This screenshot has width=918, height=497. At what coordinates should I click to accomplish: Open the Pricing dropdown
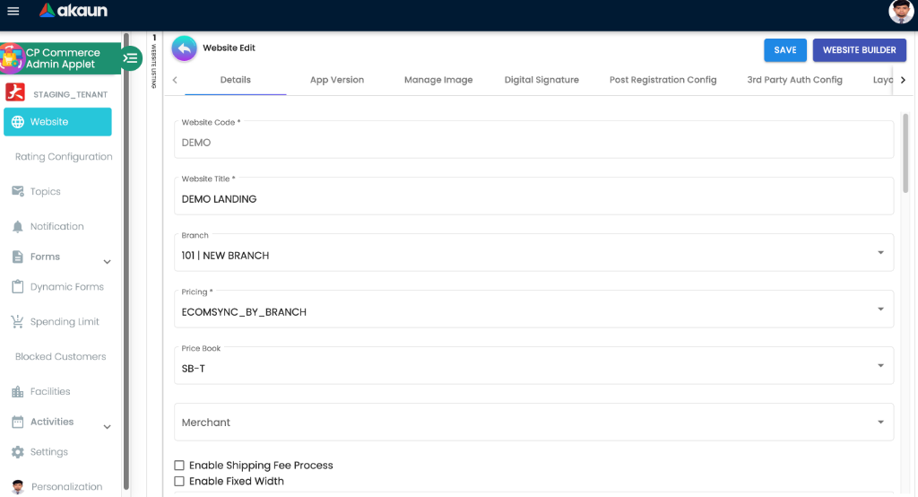point(534,309)
